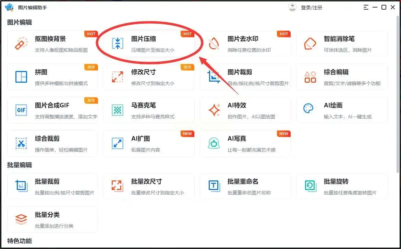The height and width of the screenshot is (249, 401).
Task: Open the 综合编辑 feature card
Action: 342,77
